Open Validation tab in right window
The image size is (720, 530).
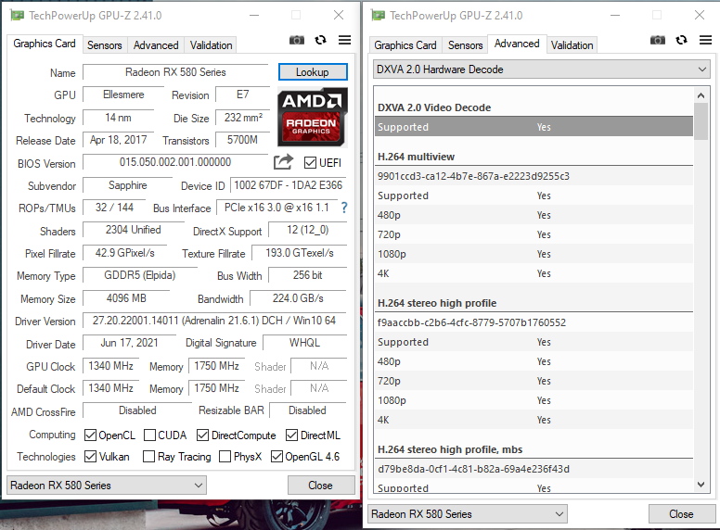[572, 45]
